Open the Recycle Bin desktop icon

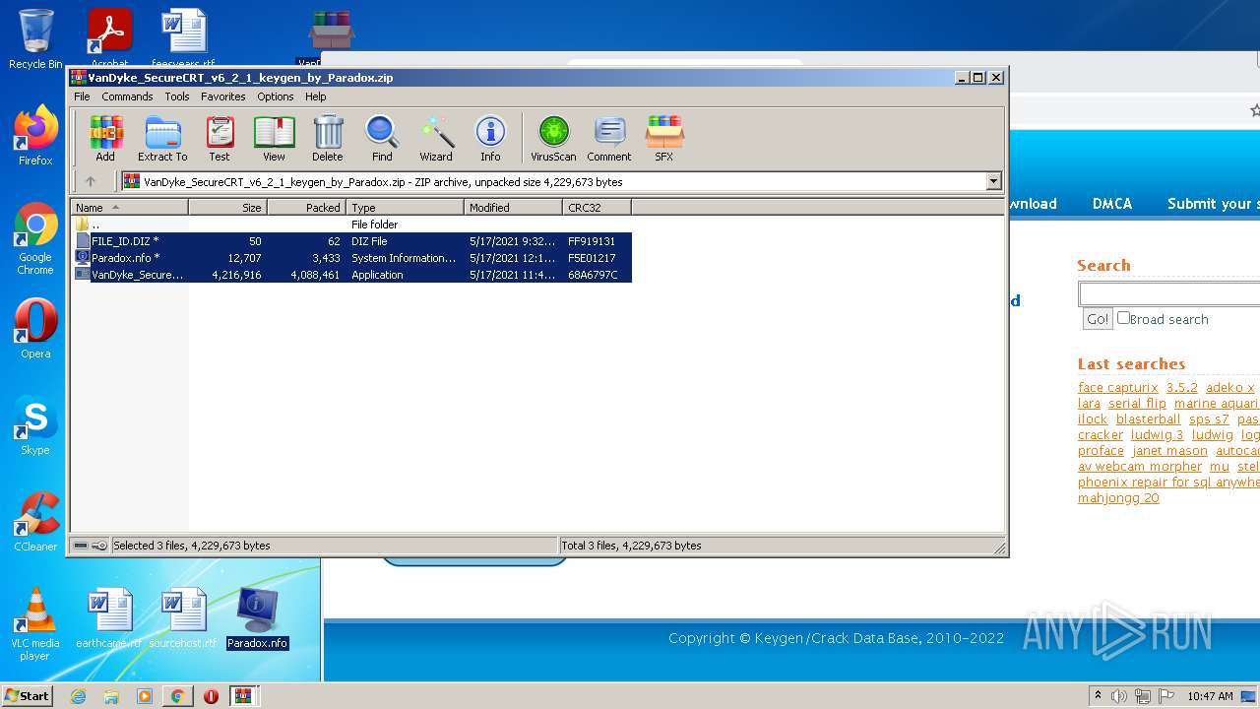[x=35, y=39]
